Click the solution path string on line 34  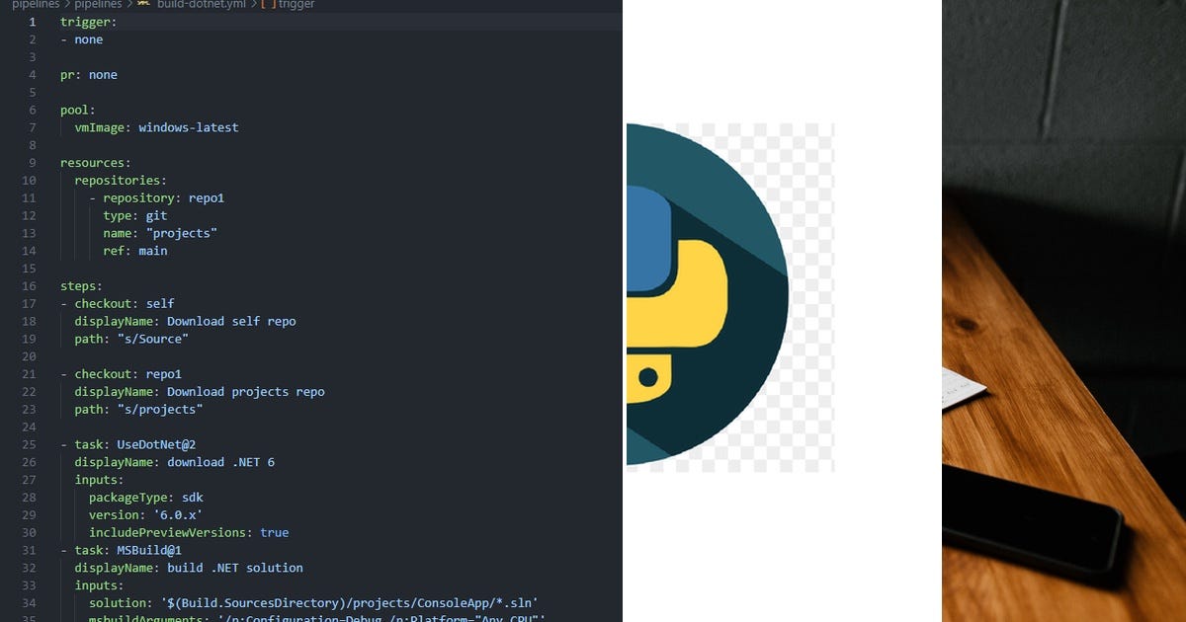pyautogui.click(x=349, y=603)
